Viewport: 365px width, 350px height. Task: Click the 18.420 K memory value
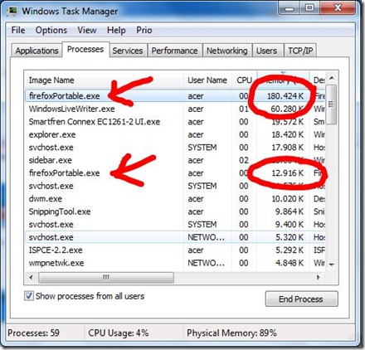click(288, 134)
